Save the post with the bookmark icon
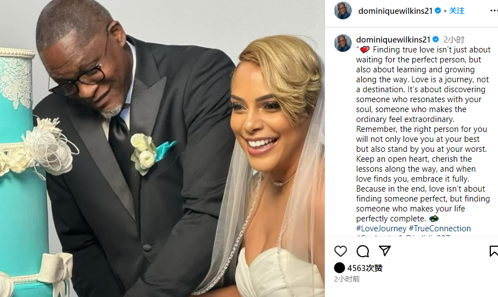 point(494,251)
